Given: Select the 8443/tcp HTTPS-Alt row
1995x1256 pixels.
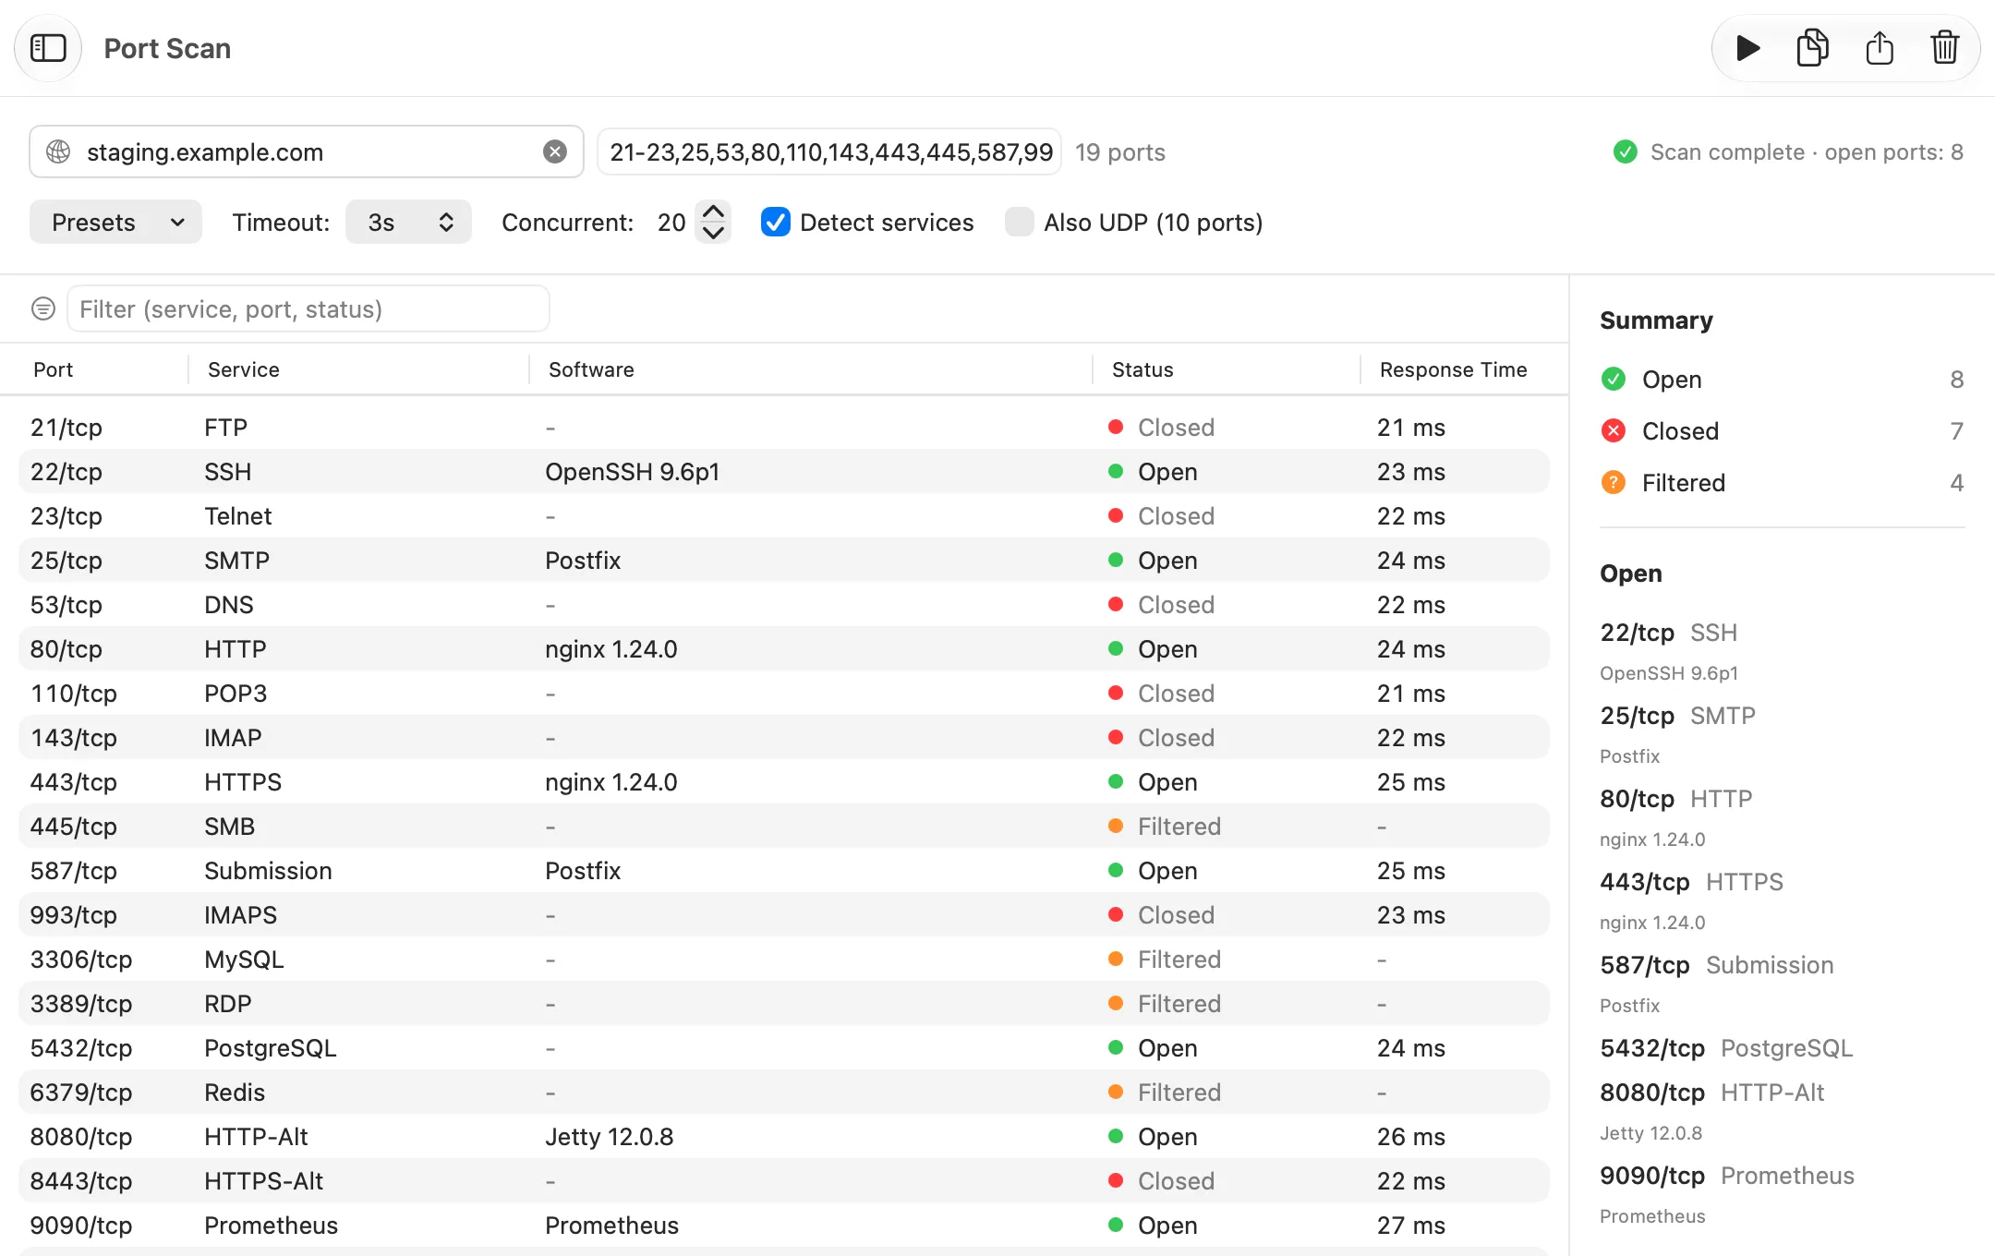Looking at the screenshot, I should pyautogui.click(x=784, y=1180).
